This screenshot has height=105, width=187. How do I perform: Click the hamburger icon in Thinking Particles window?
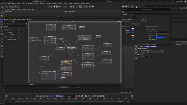(123, 12)
